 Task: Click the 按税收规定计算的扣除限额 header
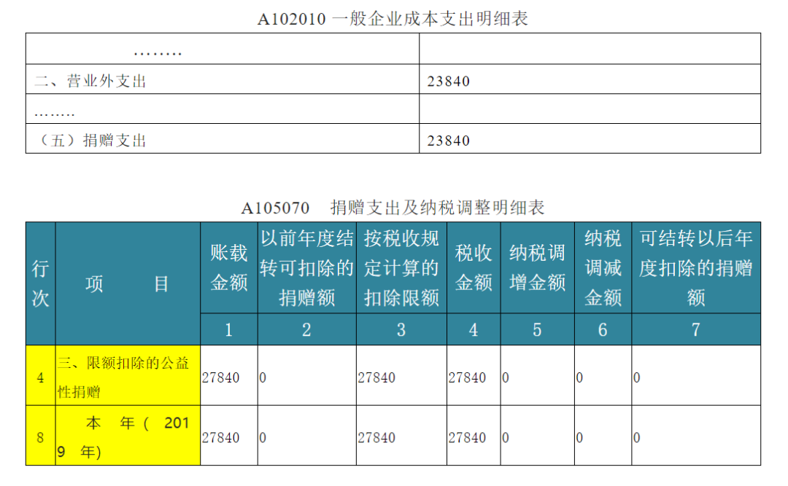pyautogui.click(x=401, y=267)
